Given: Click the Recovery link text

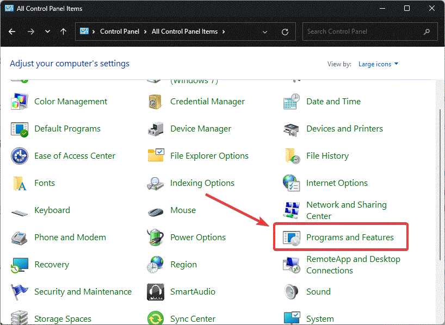Looking at the screenshot, I should (x=52, y=265).
